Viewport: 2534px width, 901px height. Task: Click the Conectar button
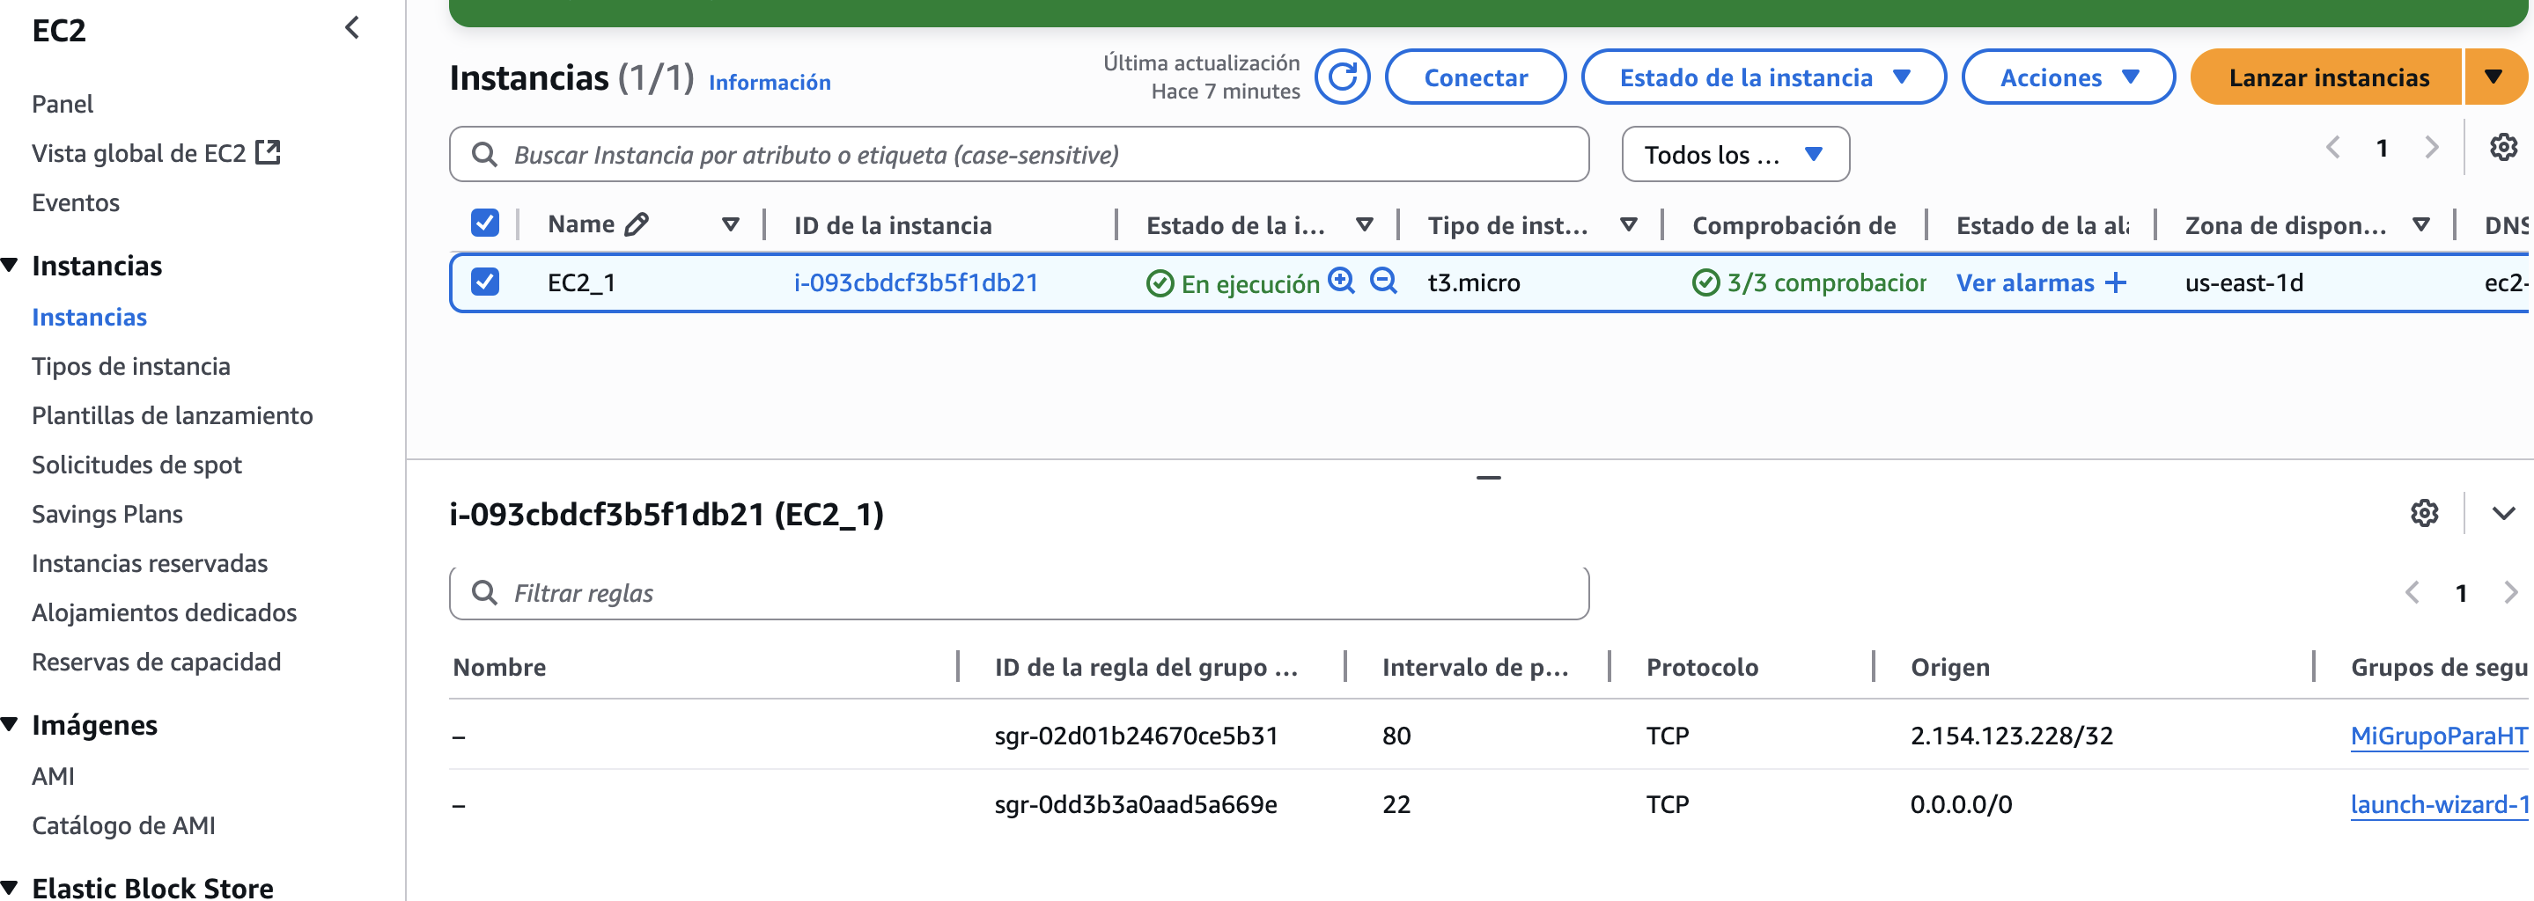[1475, 77]
